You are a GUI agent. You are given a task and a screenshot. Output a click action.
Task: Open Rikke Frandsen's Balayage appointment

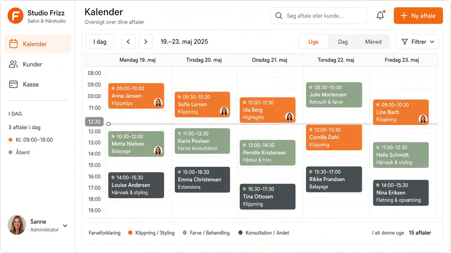coord(334,179)
